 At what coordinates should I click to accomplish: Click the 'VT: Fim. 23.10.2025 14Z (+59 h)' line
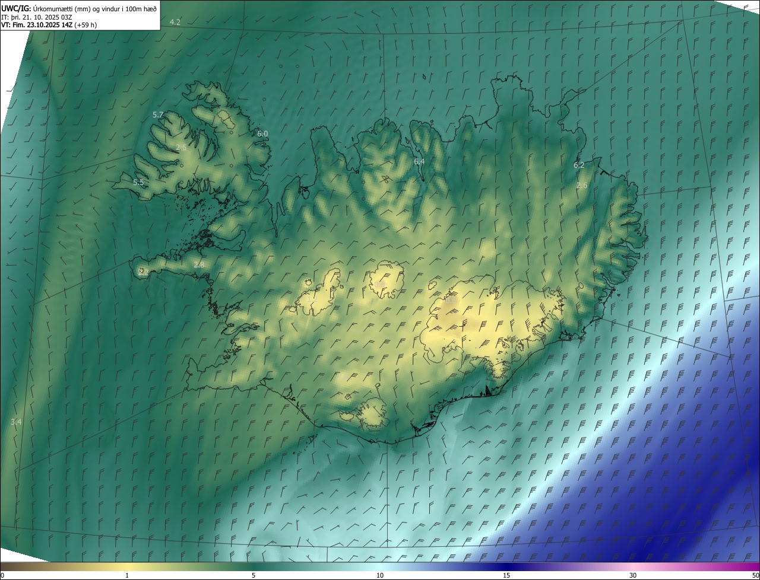pyautogui.click(x=49, y=25)
